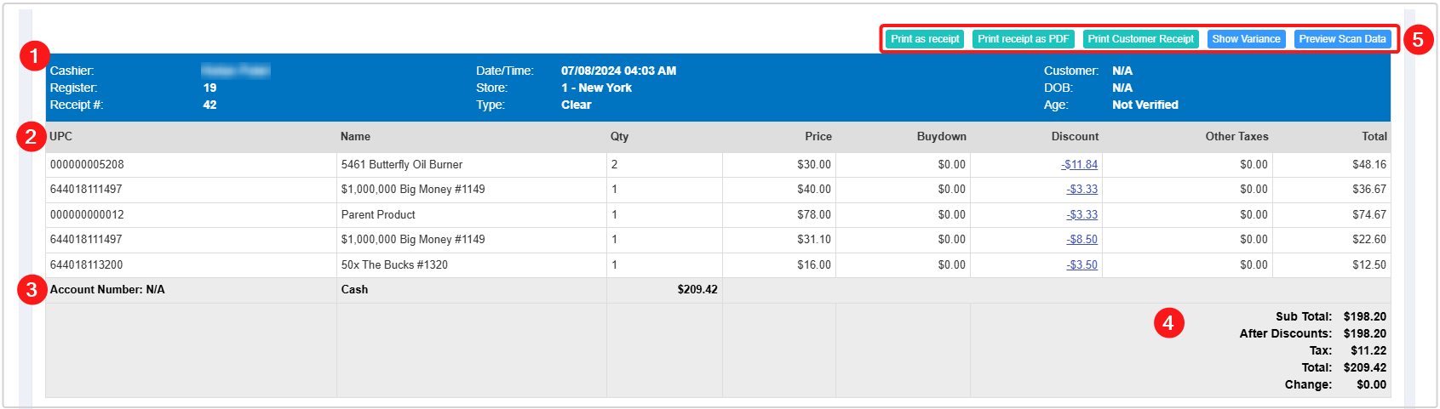
Task: Click the -$3.50 discount link
Action: [1081, 265]
